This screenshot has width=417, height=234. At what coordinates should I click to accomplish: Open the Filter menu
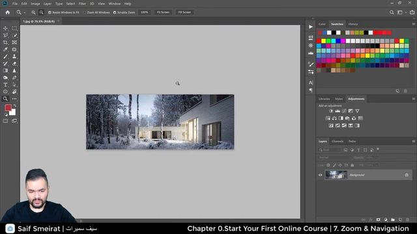pyautogui.click(x=82, y=4)
